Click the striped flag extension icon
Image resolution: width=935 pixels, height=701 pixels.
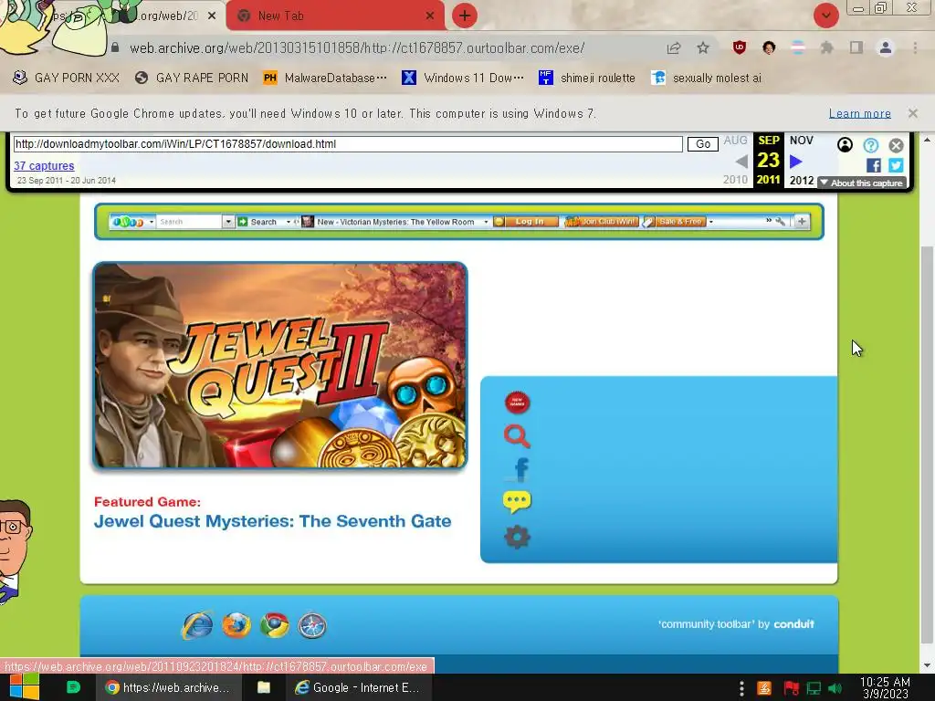tap(798, 47)
